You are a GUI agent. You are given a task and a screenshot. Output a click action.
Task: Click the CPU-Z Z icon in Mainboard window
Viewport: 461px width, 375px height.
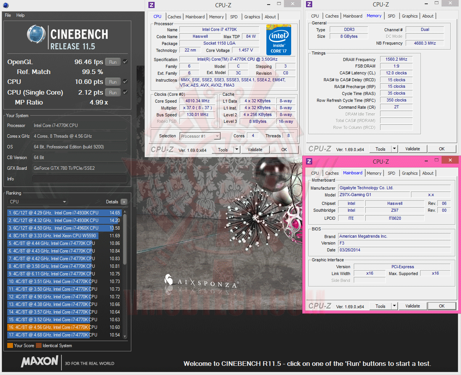309,161
